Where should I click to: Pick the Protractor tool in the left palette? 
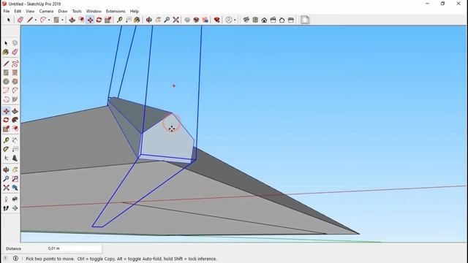6,149
